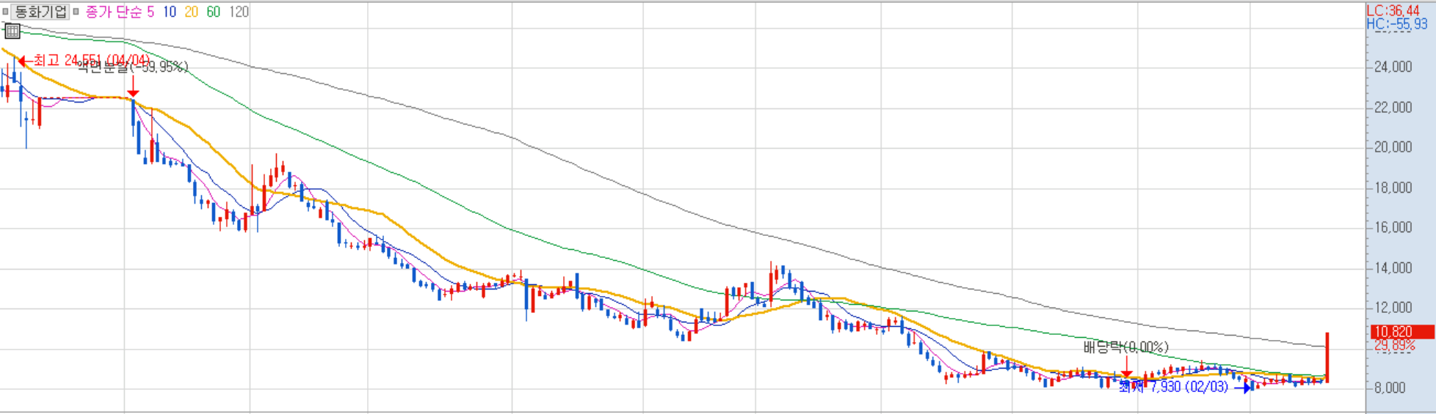Click the LC:36.44 indicator

tap(1393, 11)
